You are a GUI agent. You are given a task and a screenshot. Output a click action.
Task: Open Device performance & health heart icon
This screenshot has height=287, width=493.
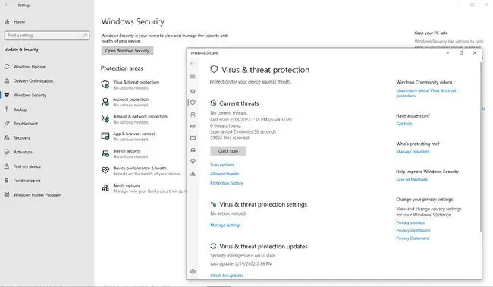coord(193,162)
